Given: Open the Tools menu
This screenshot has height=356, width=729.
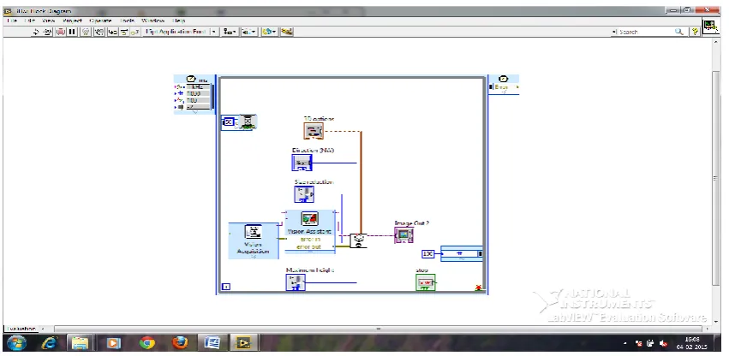Looking at the screenshot, I should click(127, 21).
